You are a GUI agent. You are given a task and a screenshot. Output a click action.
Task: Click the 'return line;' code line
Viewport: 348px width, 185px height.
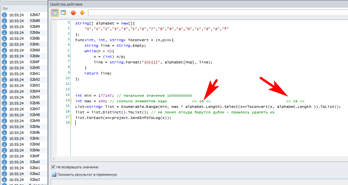click(98, 73)
